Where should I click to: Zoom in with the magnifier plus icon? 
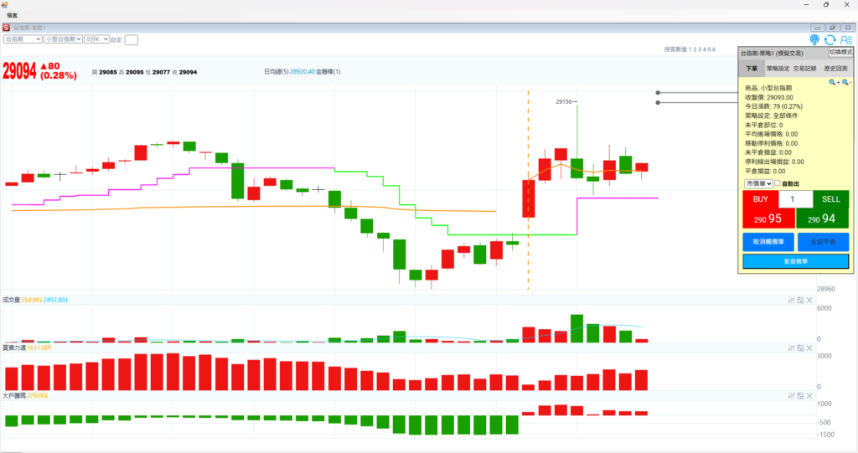[834, 82]
